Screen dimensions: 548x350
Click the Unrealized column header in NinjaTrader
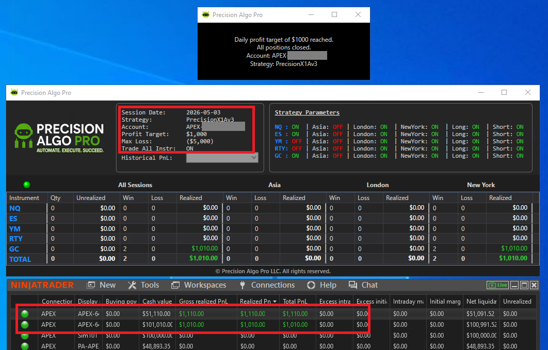[x=517, y=302]
